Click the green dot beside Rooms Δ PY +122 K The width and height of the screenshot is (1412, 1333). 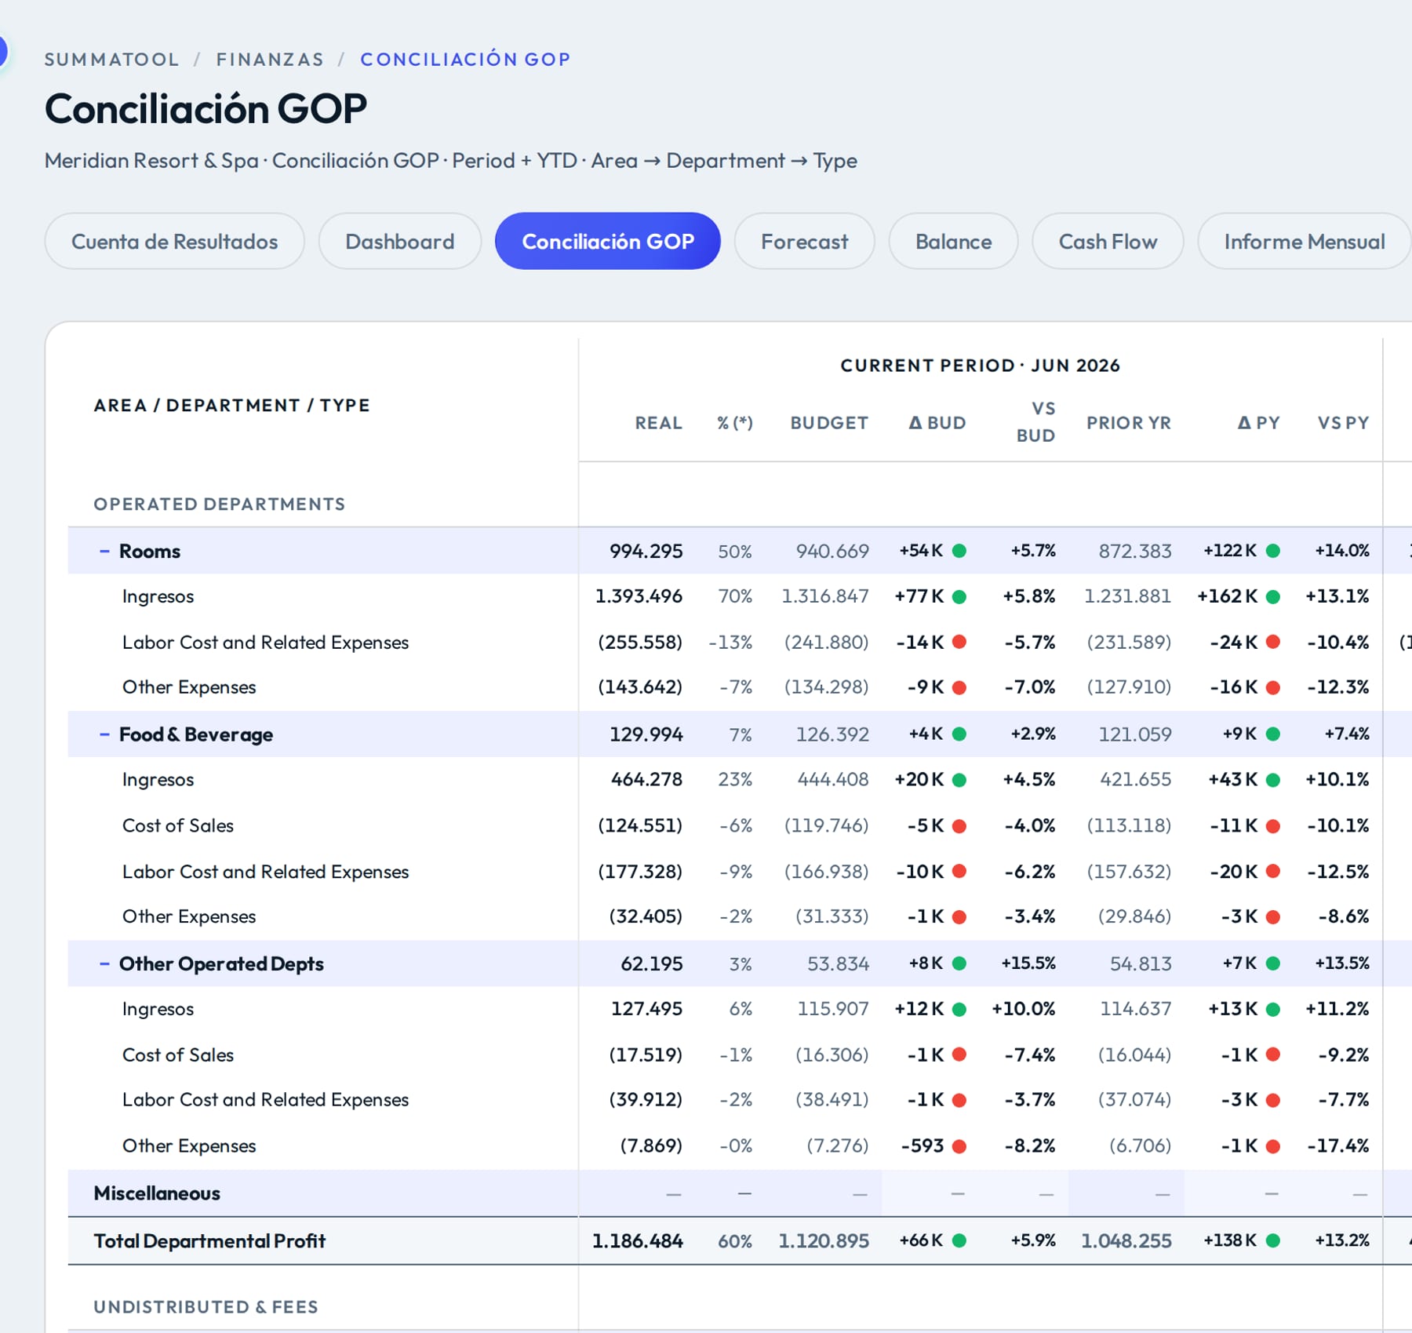coord(1273,551)
